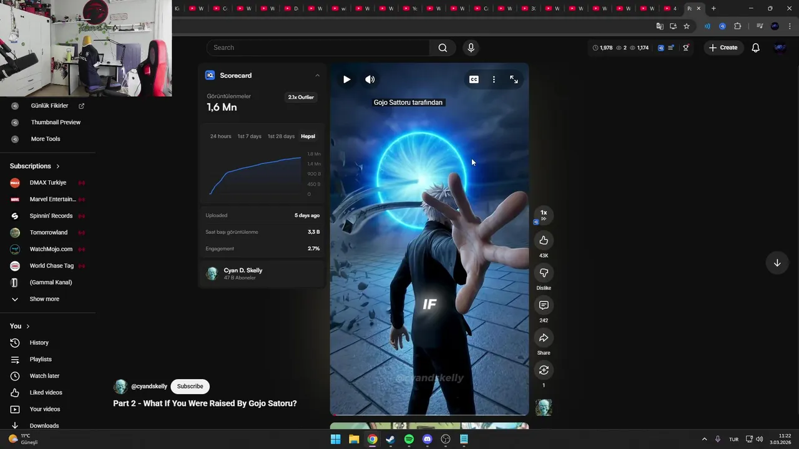Go to next Short with down arrow
The height and width of the screenshot is (449, 799).
[x=777, y=263]
